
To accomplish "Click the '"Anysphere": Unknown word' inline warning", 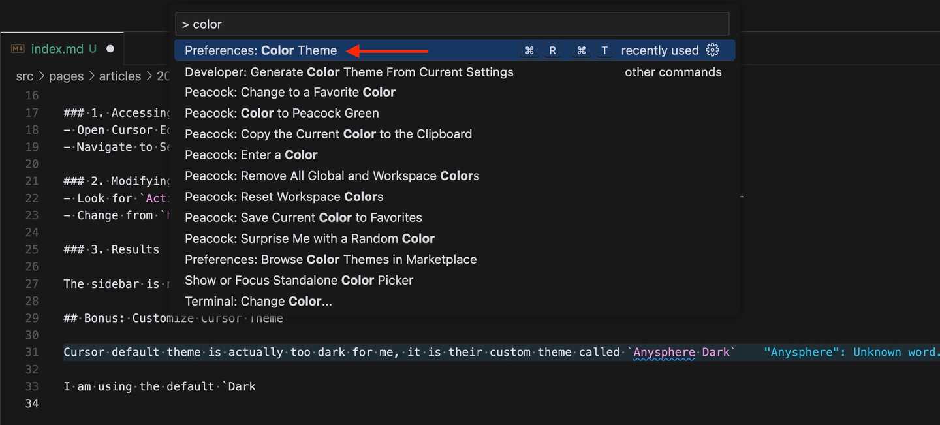I will (x=852, y=352).
